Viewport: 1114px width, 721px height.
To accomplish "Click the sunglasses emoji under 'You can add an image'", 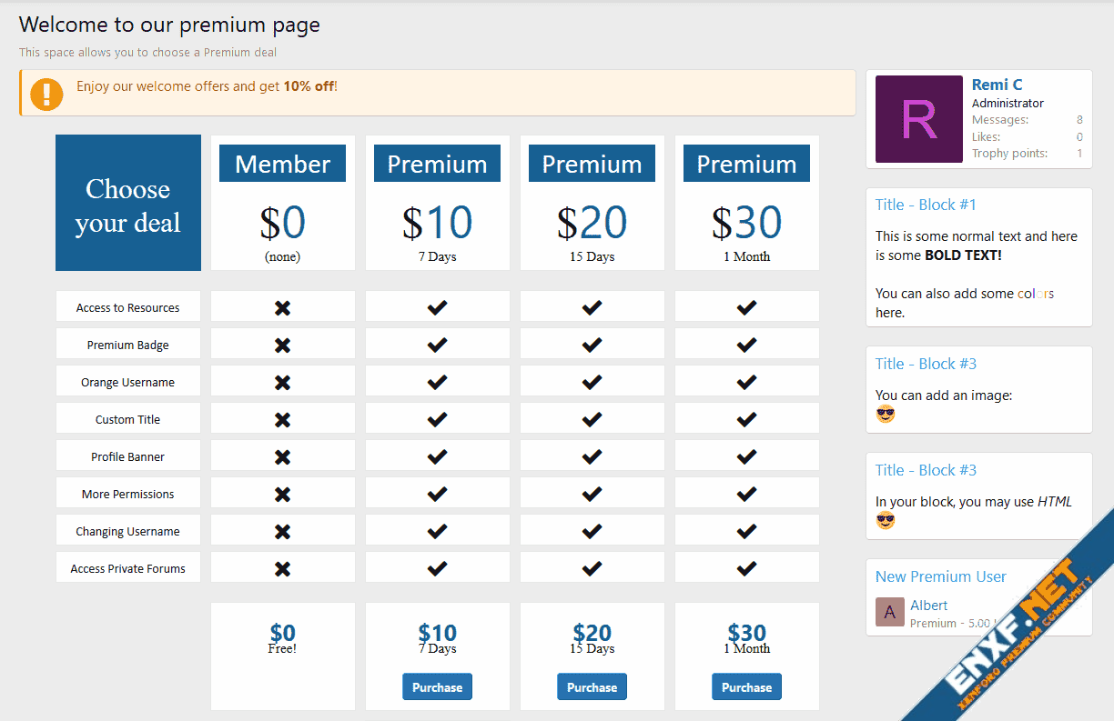I will 886,415.
